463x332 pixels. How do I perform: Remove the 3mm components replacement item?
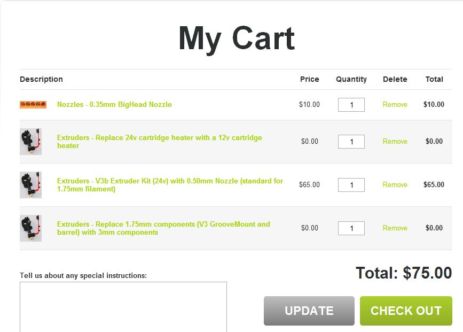tap(395, 228)
